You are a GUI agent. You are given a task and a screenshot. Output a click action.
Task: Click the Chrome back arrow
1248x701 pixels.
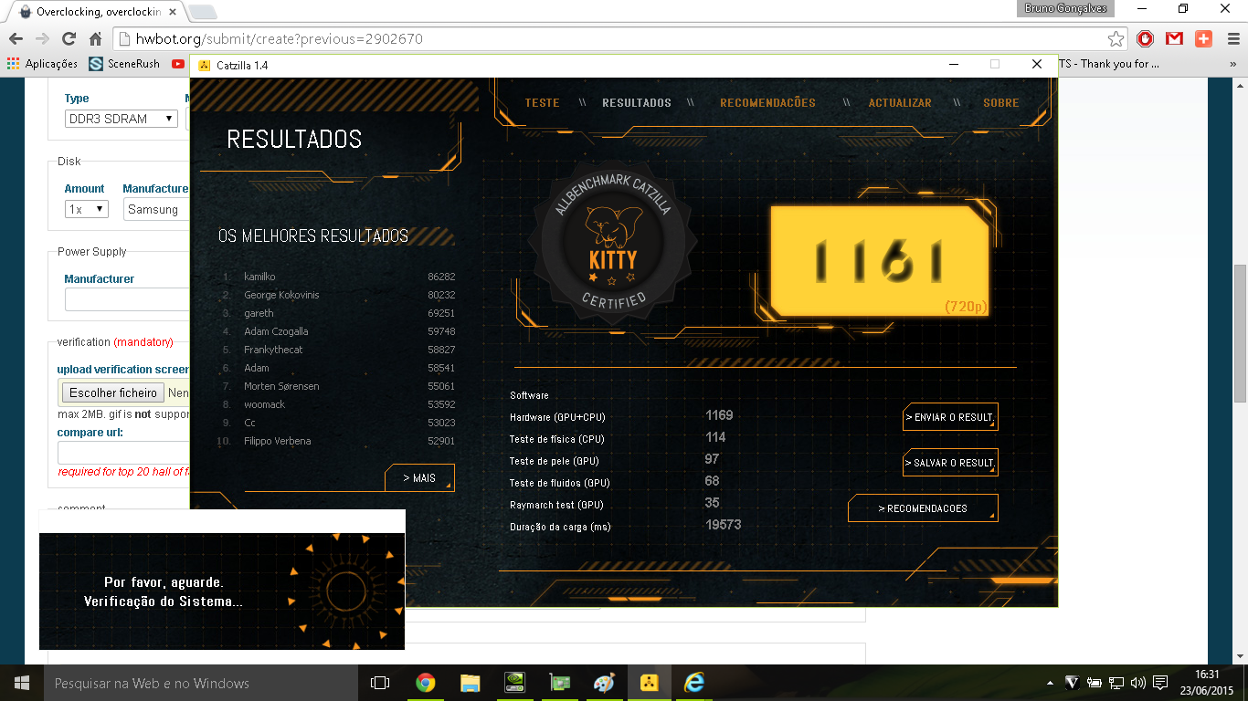[x=15, y=39]
